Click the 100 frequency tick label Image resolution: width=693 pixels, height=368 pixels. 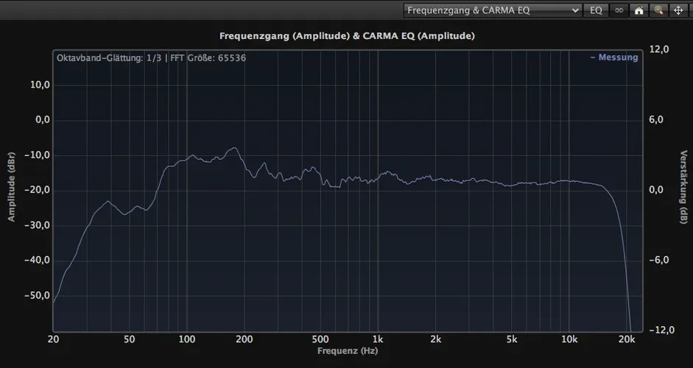point(186,340)
